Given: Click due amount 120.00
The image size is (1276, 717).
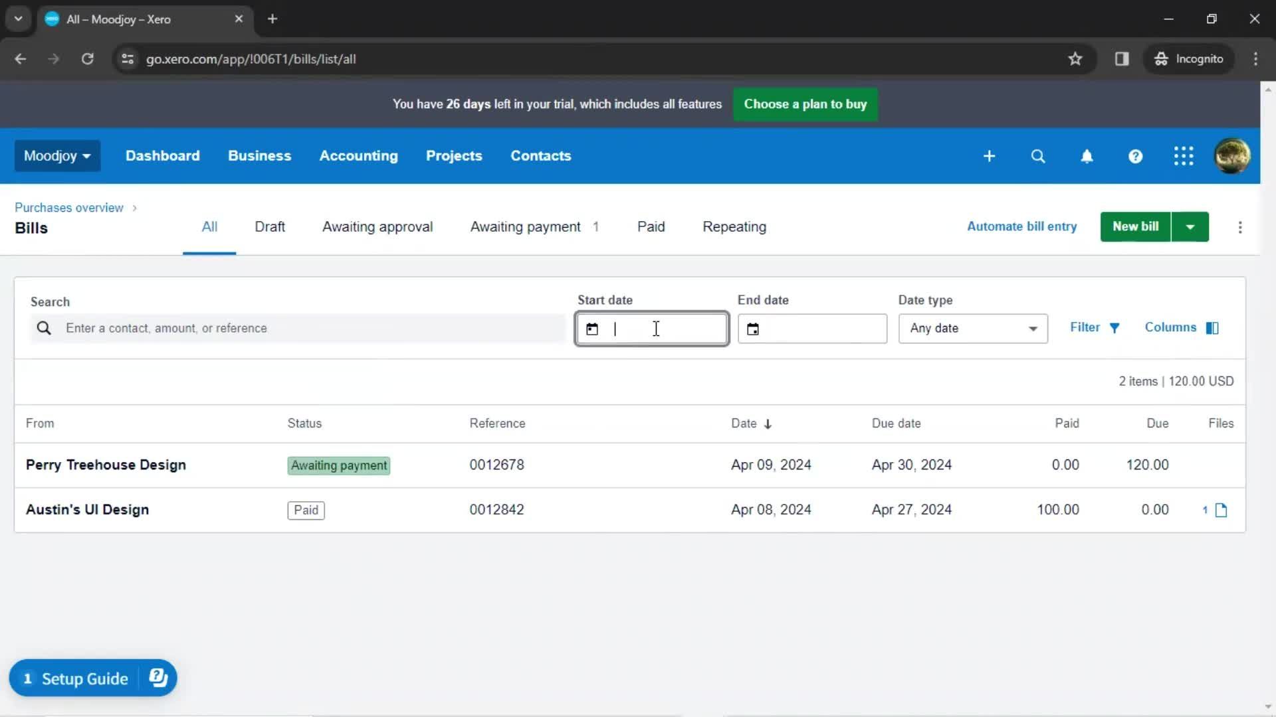Looking at the screenshot, I should tap(1147, 465).
